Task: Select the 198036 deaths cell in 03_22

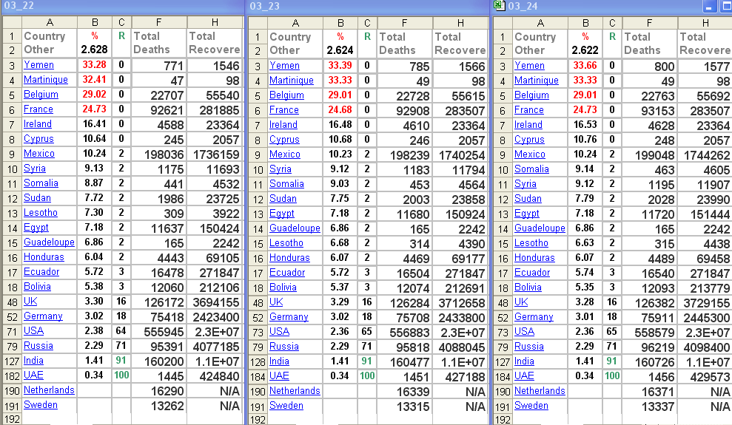Action: click(159, 154)
